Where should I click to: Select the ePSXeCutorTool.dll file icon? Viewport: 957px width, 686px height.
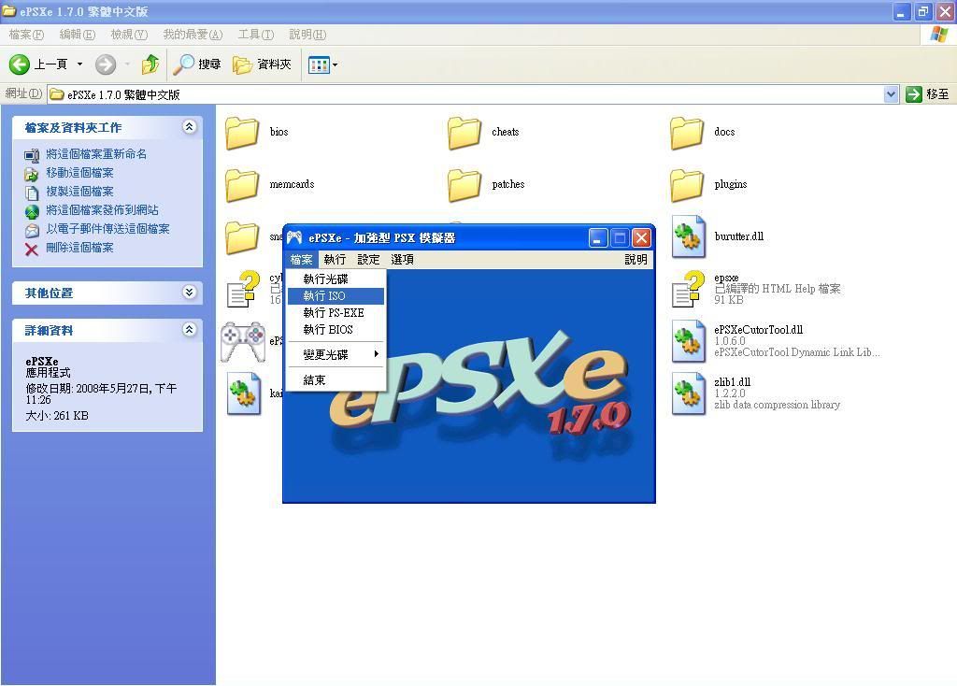pyautogui.click(x=689, y=341)
